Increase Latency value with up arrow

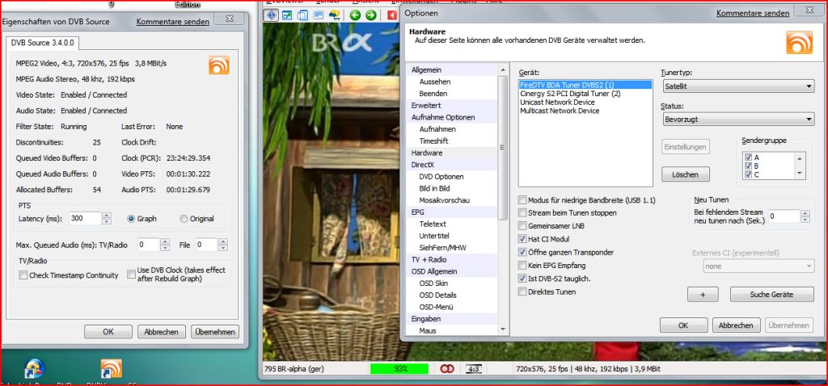(x=107, y=216)
